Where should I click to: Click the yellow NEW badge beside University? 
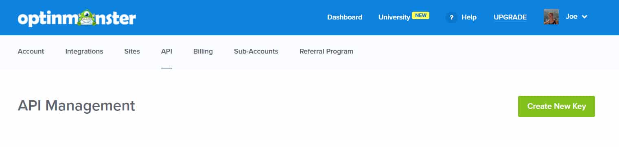coord(420,15)
